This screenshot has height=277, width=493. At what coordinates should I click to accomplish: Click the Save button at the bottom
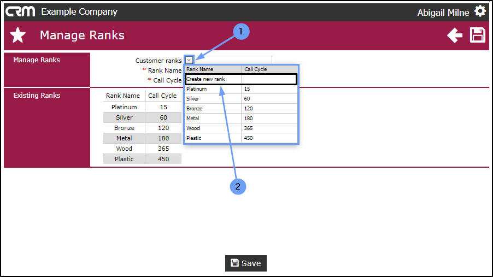[246, 263]
